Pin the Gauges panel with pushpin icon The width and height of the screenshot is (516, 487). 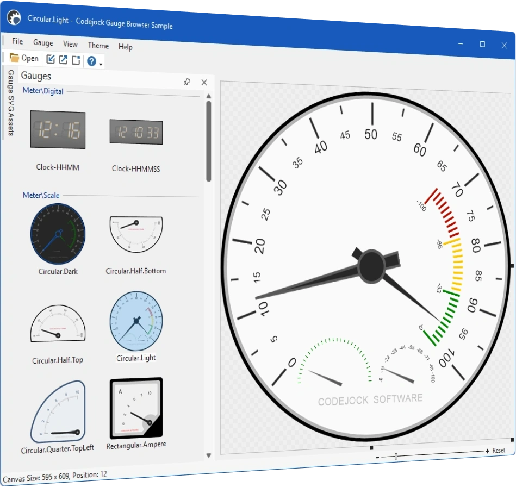click(x=187, y=82)
